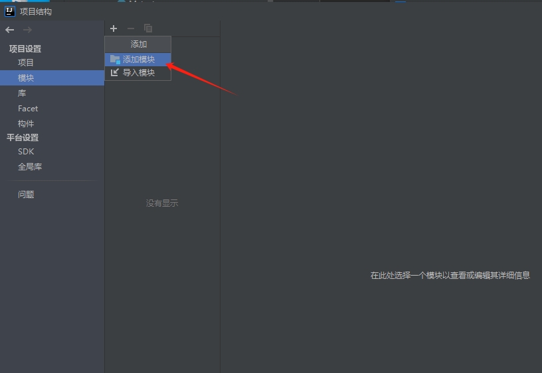Select 添加模块 from the popup menu
The image size is (542, 373).
(x=138, y=59)
